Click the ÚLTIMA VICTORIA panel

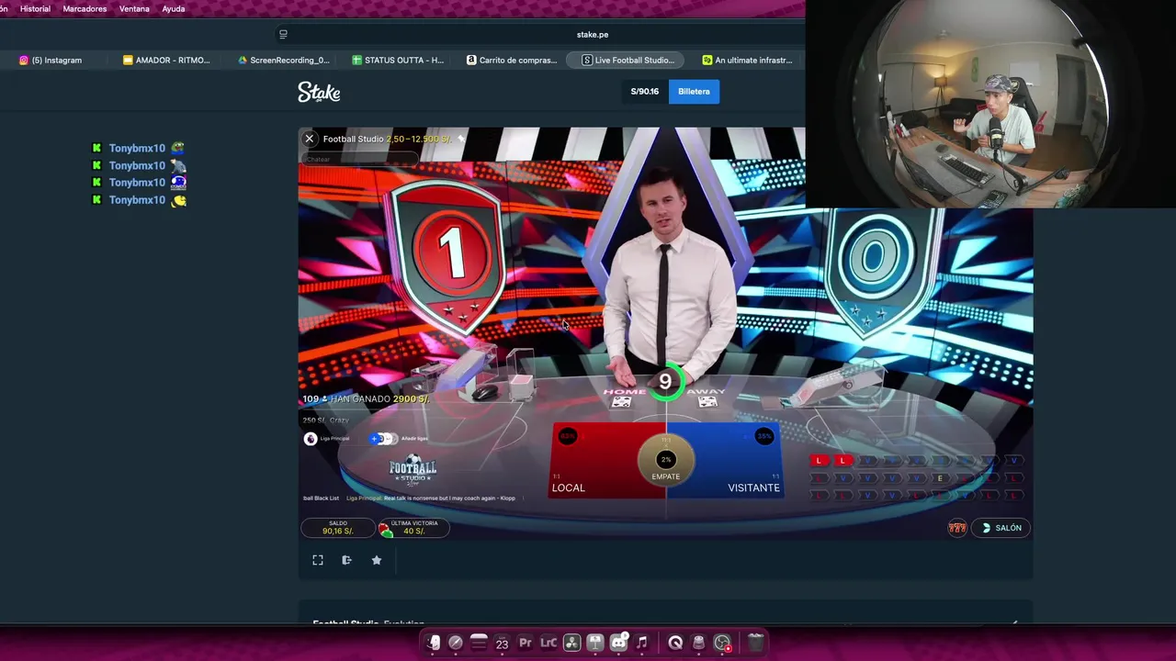413,527
